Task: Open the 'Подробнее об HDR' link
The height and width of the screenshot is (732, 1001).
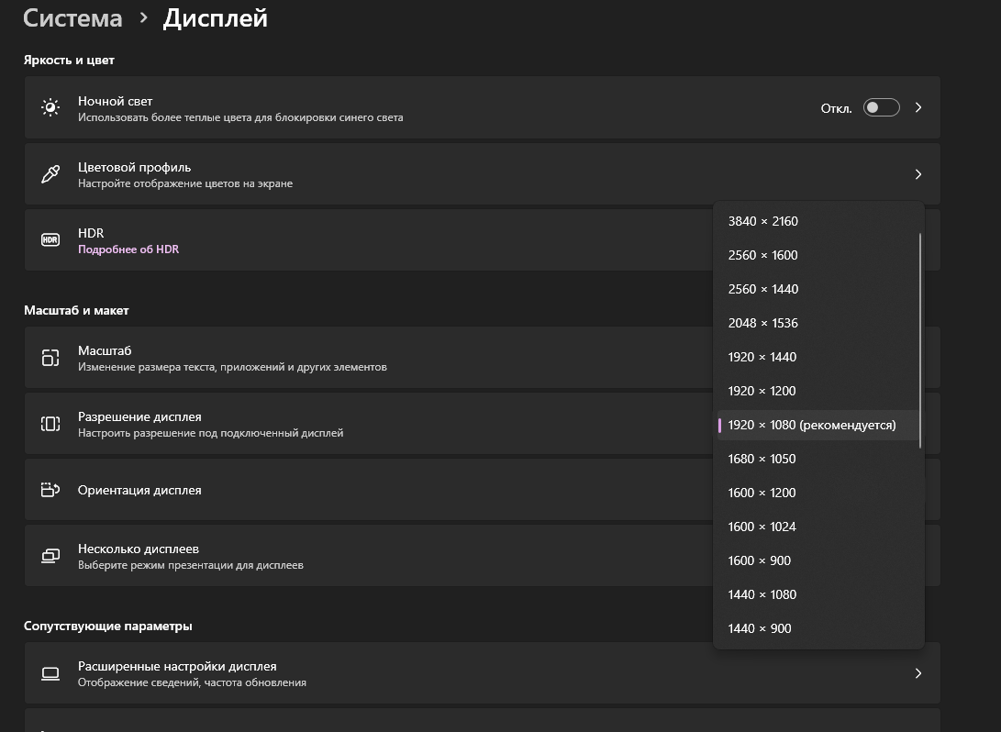Action: 128,250
